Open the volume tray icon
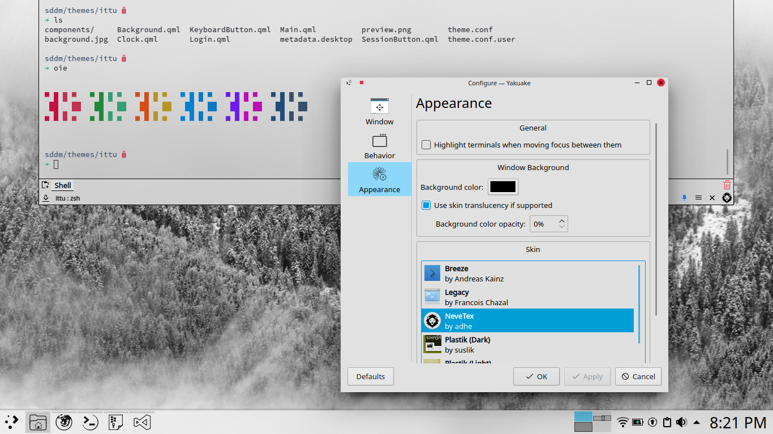The width and height of the screenshot is (773, 434). click(x=682, y=422)
